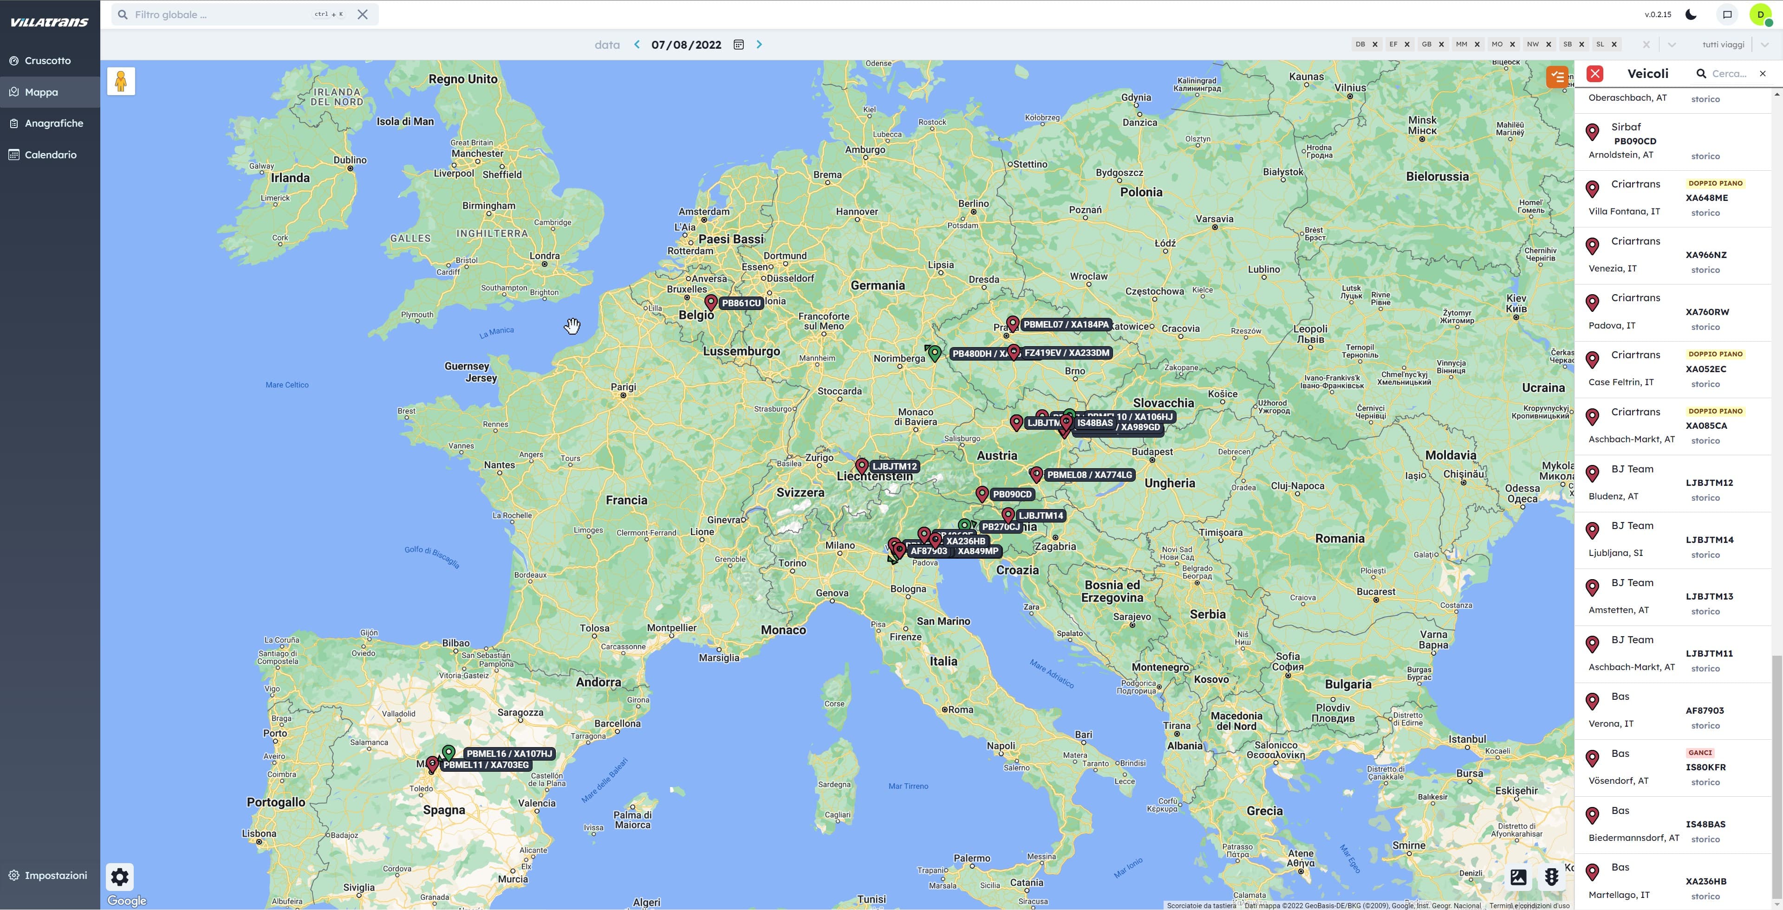This screenshot has height=910, width=1783.
Task: Open storico for LJBJTM12
Action: coord(1705,498)
